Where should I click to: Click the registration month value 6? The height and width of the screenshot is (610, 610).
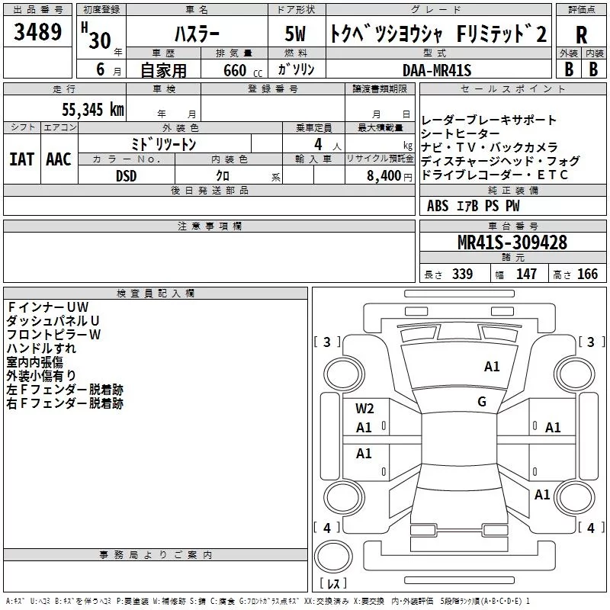[101, 69]
